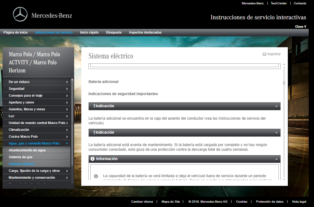This screenshot has width=314, height=207.
Task: Open Aspectos destacados tab
Action: 145,32
